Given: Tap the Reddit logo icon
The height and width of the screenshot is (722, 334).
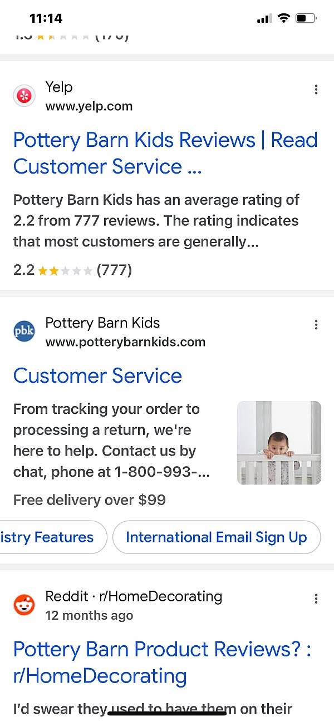Looking at the screenshot, I should [x=24, y=605].
